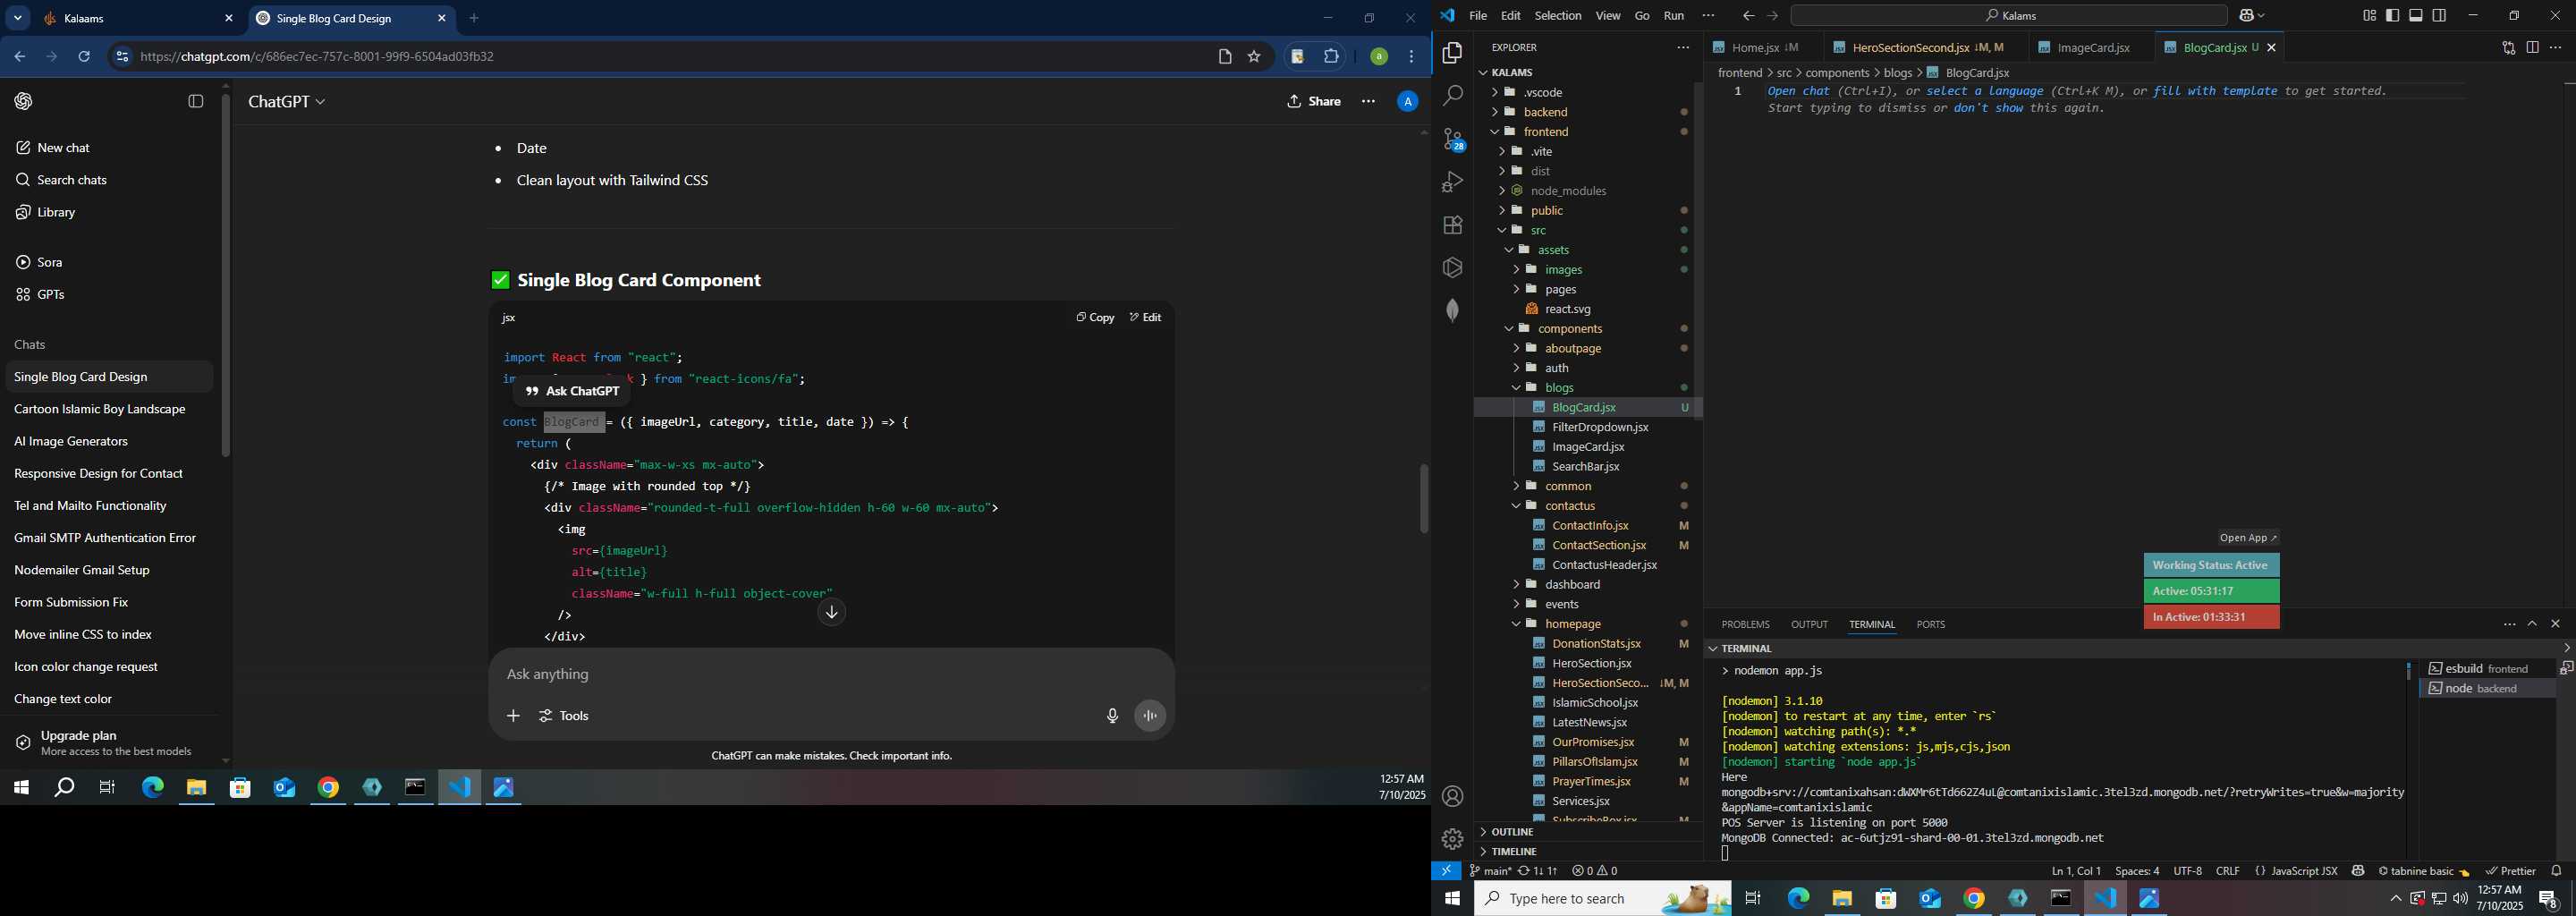This screenshot has width=2576, height=916.
Task: Click the VS Code command center search box
Action: 2008,16
